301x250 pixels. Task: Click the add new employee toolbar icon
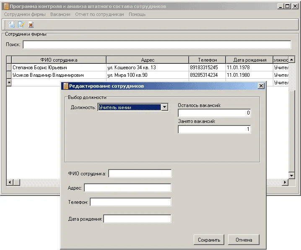pyautogui.click(x=12, y=25)
